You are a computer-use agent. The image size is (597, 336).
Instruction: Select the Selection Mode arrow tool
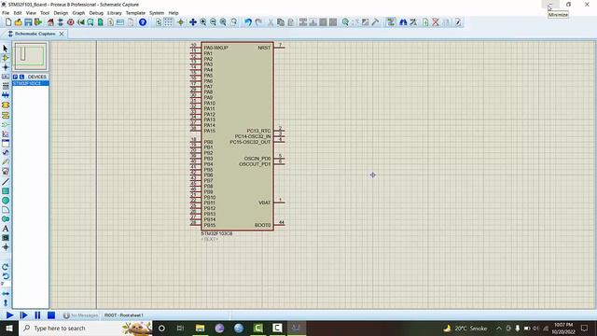click(6, 49)
